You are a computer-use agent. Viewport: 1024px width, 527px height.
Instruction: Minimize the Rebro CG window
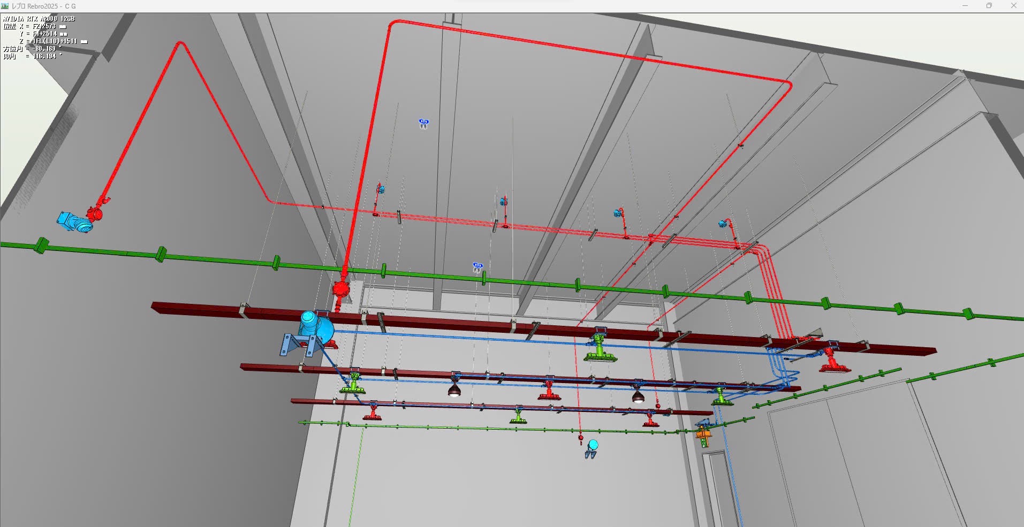[965, 6]
